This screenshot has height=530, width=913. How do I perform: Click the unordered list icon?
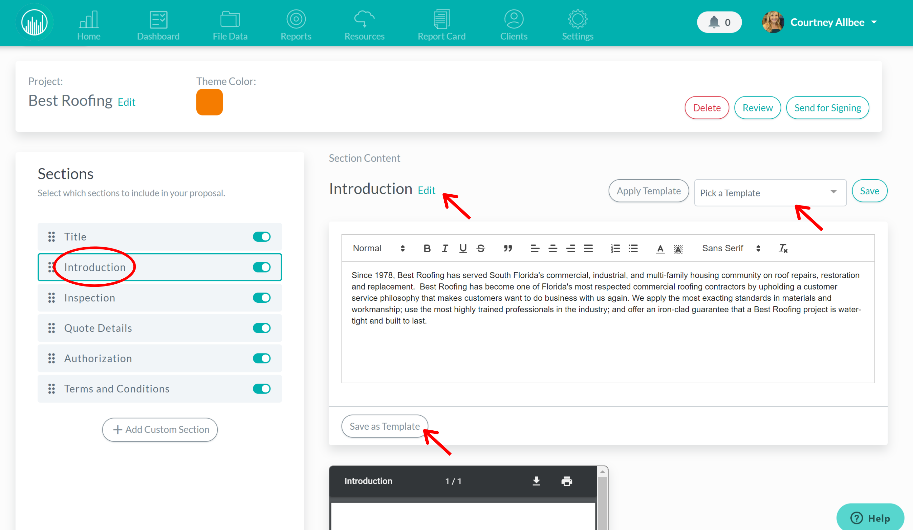click(x=633, y=248)
